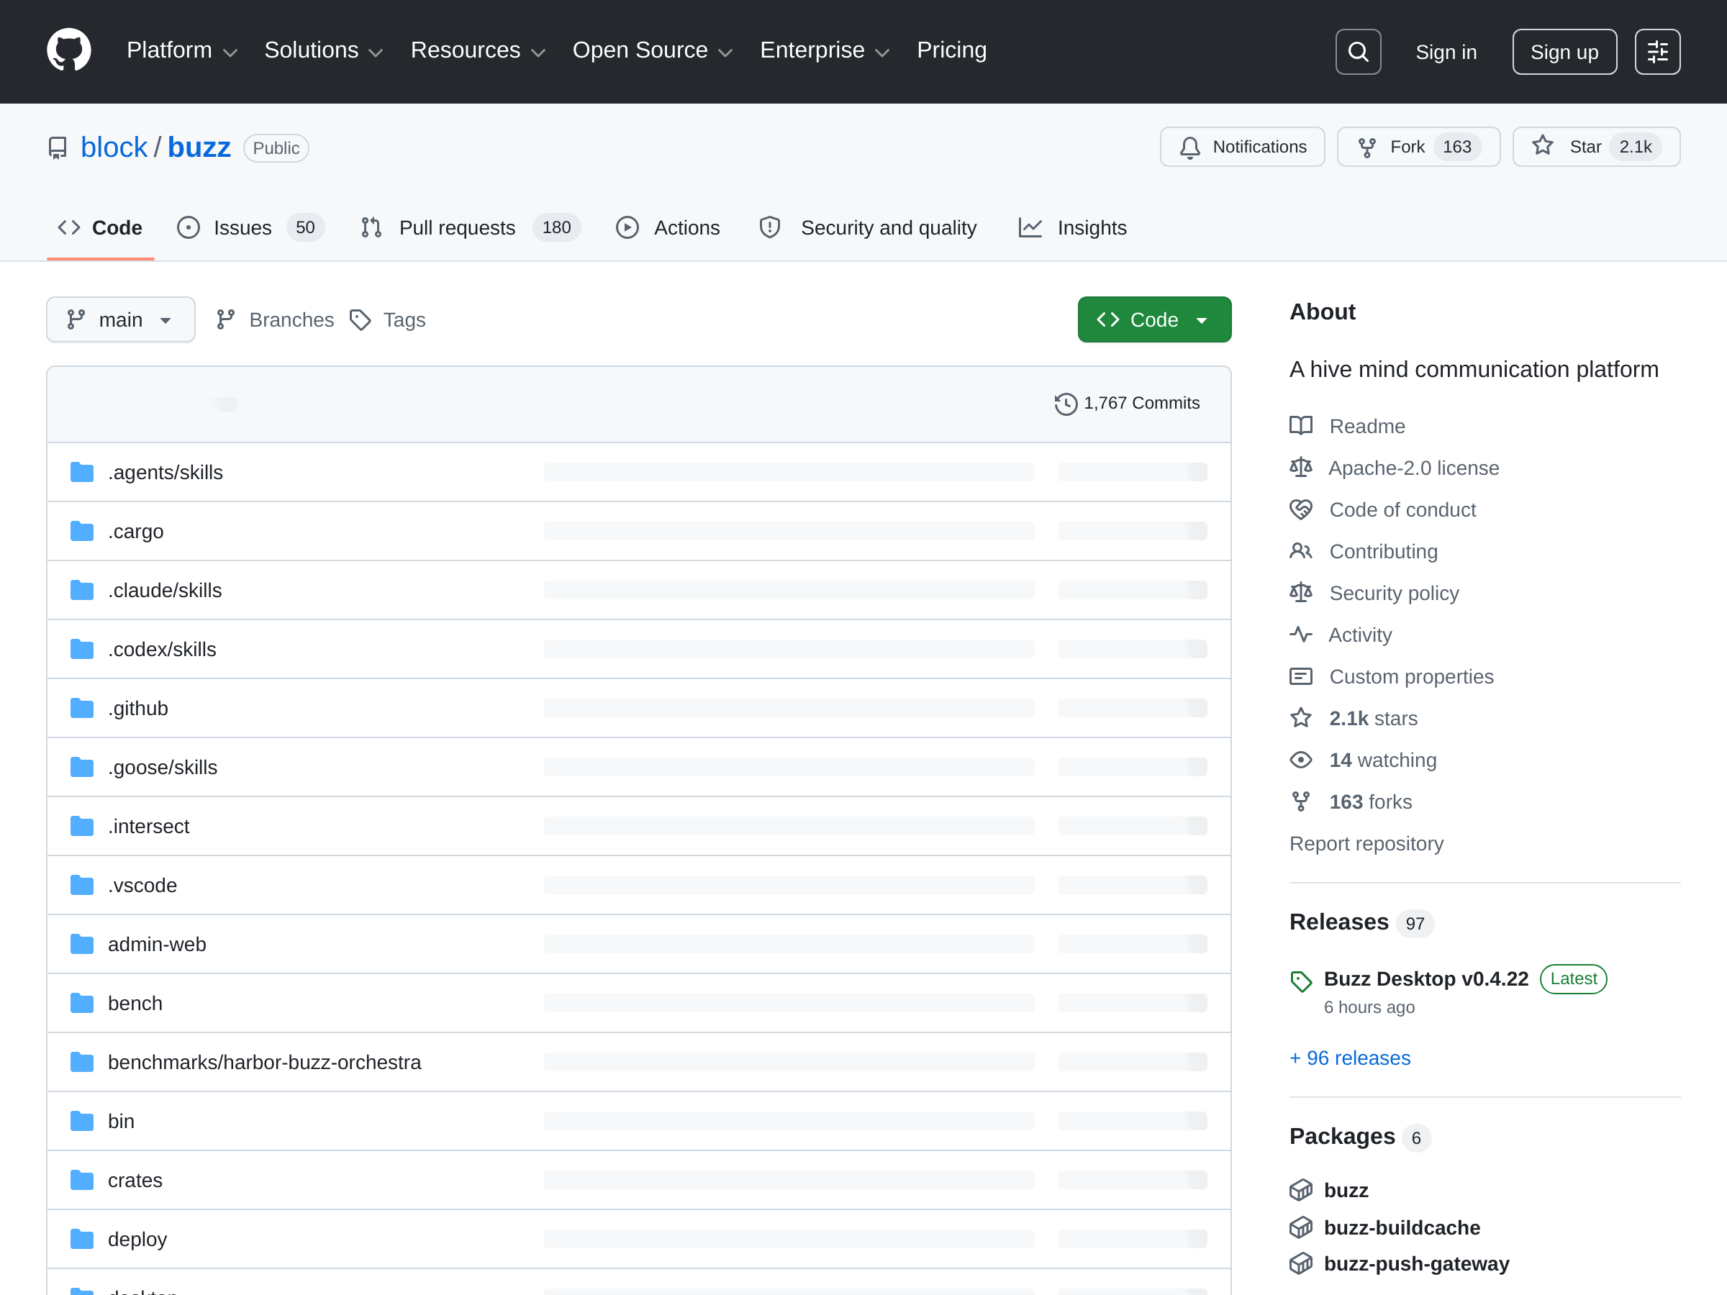This screenshot has width=1727, height=1295.
Task: Click the Branches git-branch icon
Action: click(226, 319)
